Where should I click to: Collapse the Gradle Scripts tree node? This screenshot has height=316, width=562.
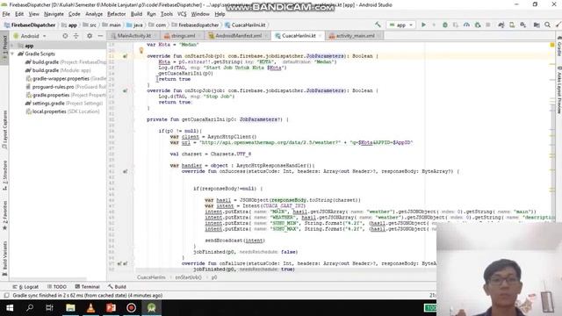tap(12, 54)
